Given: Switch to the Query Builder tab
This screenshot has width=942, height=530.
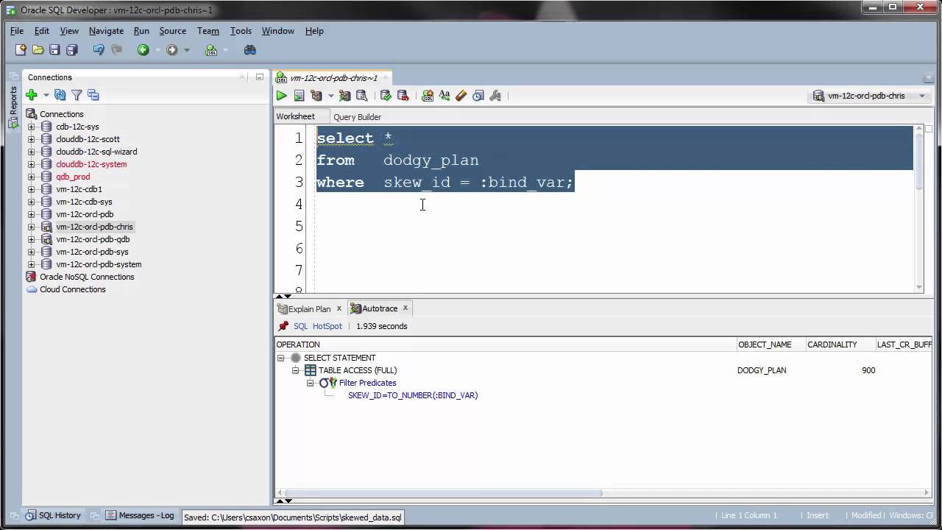Looking at the screenshot, I should (x=357, y=117).
